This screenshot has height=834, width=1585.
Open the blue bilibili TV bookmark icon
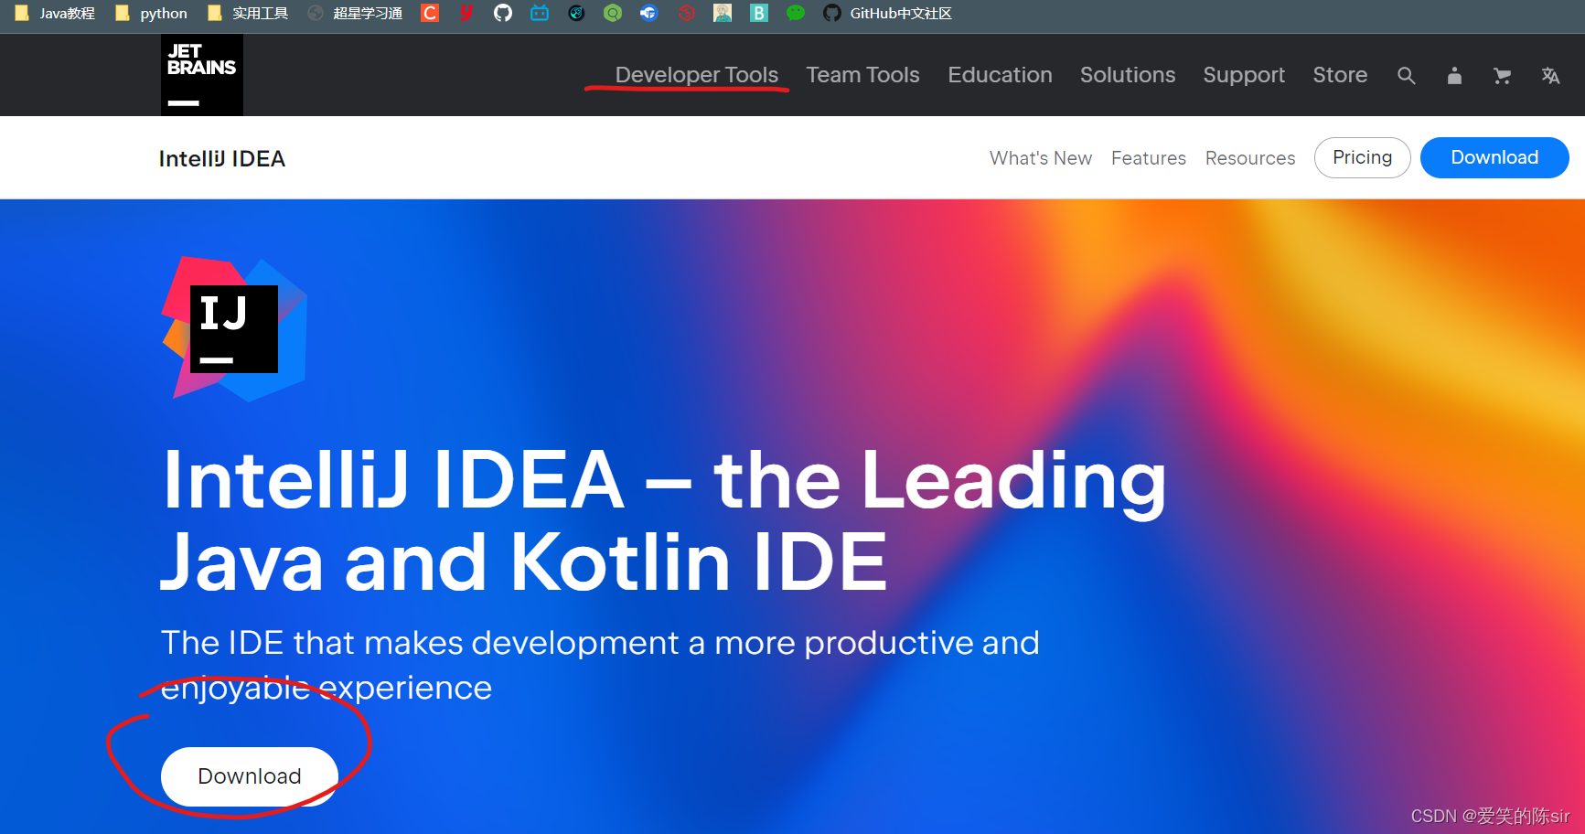click(x=540, y=13)
